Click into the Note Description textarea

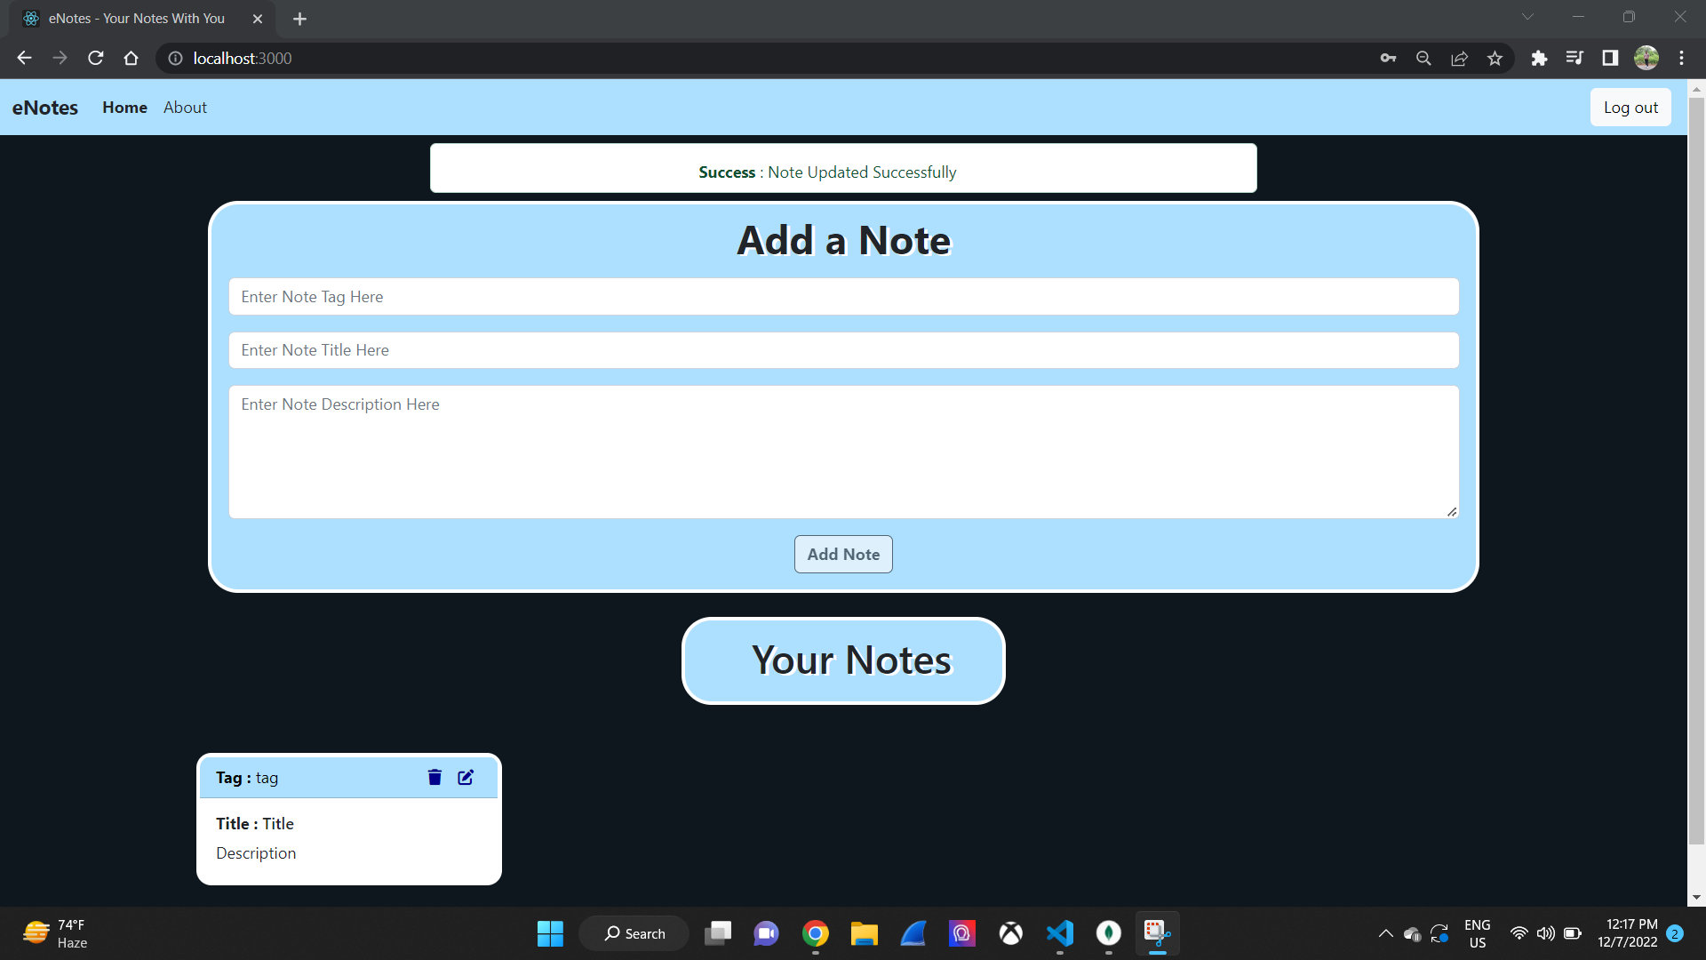(843, 452)
